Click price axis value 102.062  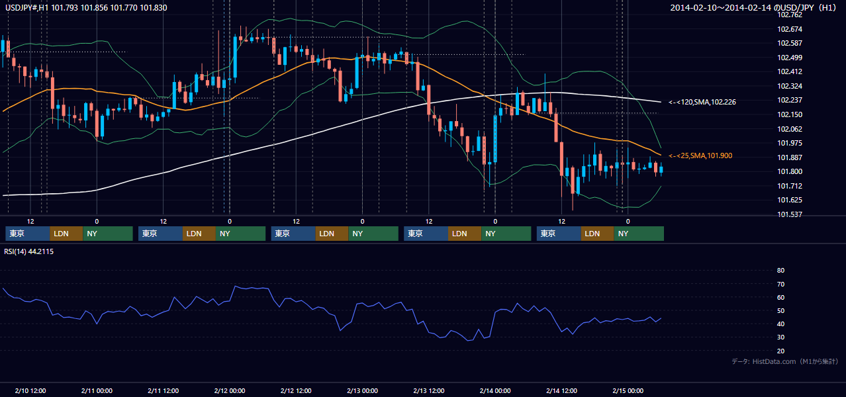click(x=788, y=129)
